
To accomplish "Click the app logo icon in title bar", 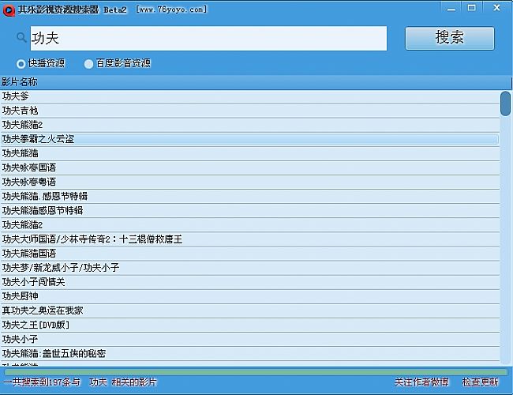I will [9, 10].
